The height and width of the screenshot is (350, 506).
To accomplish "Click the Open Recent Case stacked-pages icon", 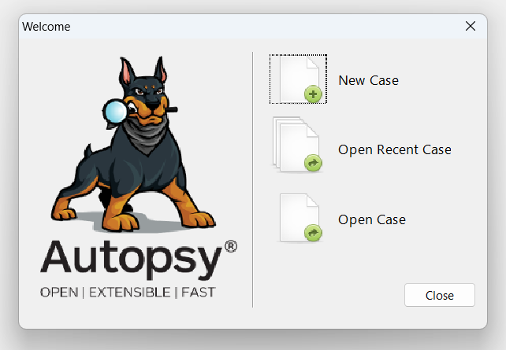I will (x=296, y=145).
